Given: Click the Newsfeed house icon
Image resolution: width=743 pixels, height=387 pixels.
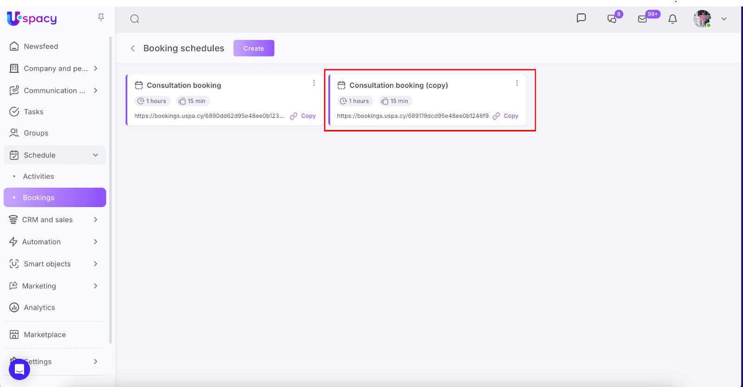Looking at the screenshot, I should point(14,46).
